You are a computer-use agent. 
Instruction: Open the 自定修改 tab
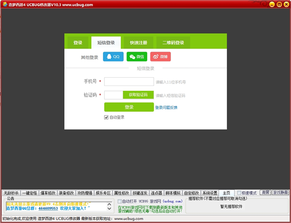click(x=192, y=193)
